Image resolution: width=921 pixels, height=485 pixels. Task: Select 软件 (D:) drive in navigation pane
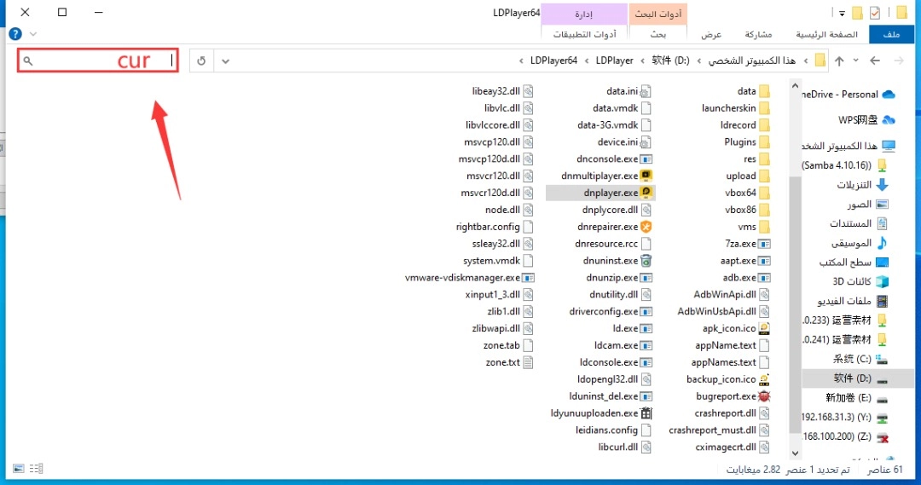click(860, 378)
